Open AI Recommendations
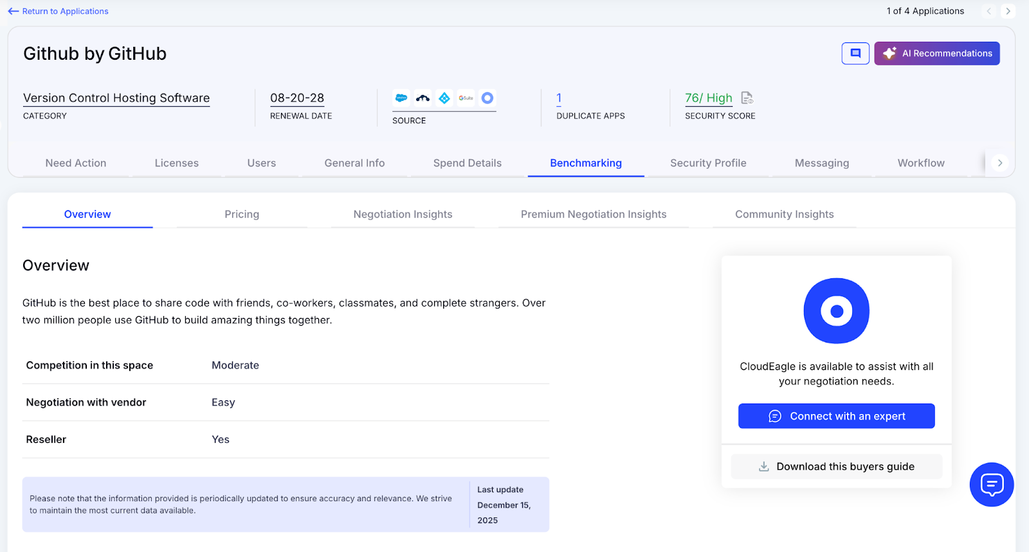Screen dimensions: 1029x552 [x=937, y=53]
